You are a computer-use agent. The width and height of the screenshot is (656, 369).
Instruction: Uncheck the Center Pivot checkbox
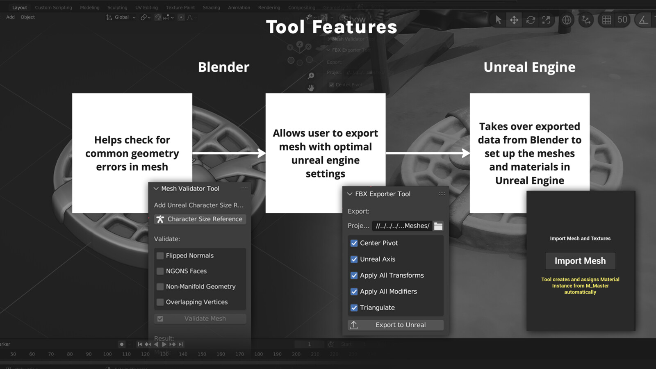(354, 243)
